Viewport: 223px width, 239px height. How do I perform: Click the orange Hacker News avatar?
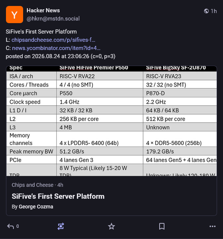pos(15,15)
